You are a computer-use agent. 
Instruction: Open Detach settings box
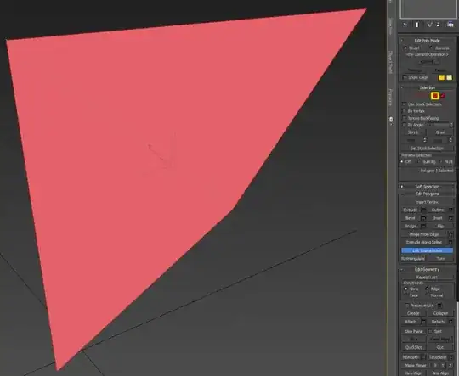(450, 322)
